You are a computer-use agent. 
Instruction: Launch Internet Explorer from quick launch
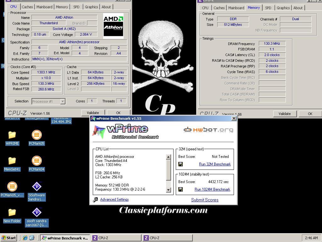click(25, 238)
